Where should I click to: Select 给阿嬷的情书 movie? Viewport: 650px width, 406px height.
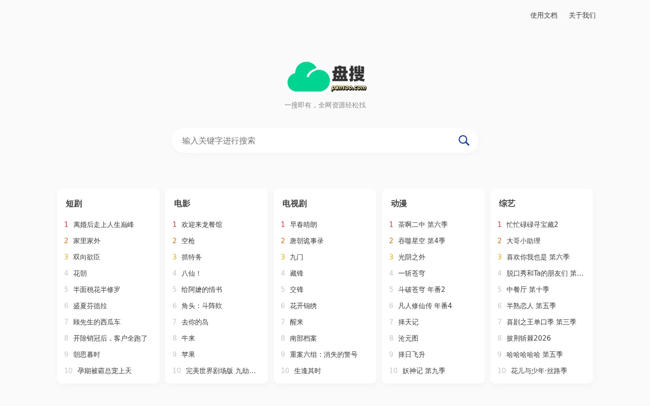(202, 290)
